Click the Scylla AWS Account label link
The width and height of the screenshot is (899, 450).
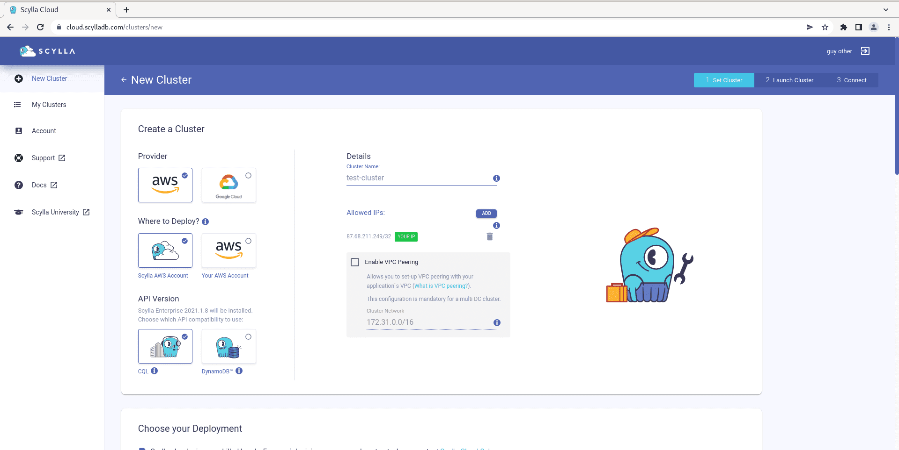[163, 276]
